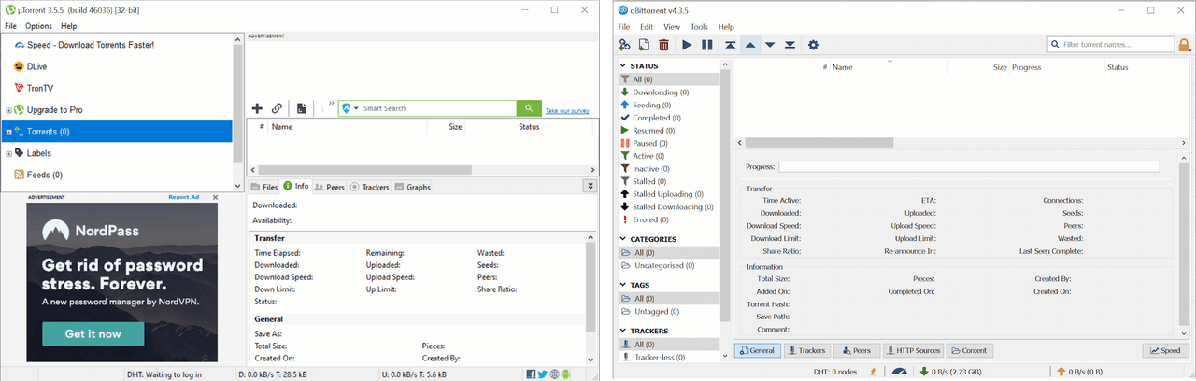
Task: Open the qBittorrent Peers bottom tab
Action: point(856,350)
